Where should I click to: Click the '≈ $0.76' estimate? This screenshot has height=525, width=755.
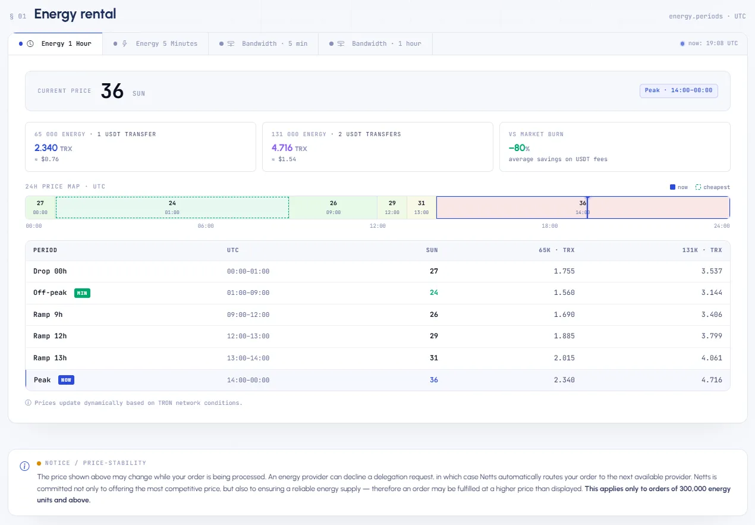click(47, 159)
